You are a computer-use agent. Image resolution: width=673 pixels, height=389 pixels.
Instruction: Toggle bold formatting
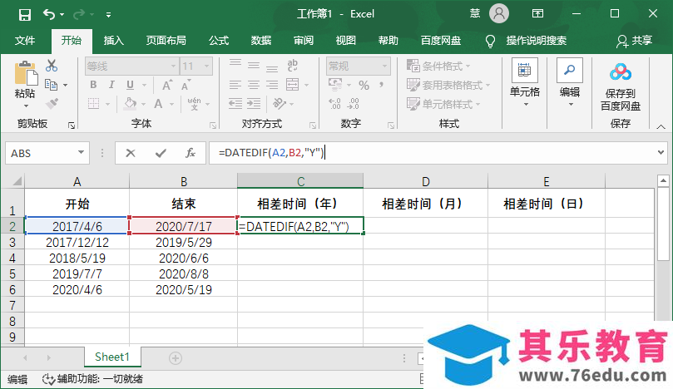pyautogui.click(x=93, y=85)
